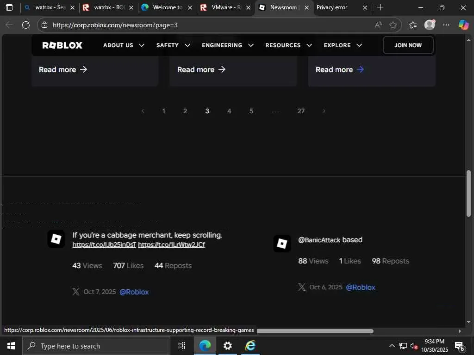Go to pagination page 27
Viewport: 474px width, 355px height.
pos(301,111)
